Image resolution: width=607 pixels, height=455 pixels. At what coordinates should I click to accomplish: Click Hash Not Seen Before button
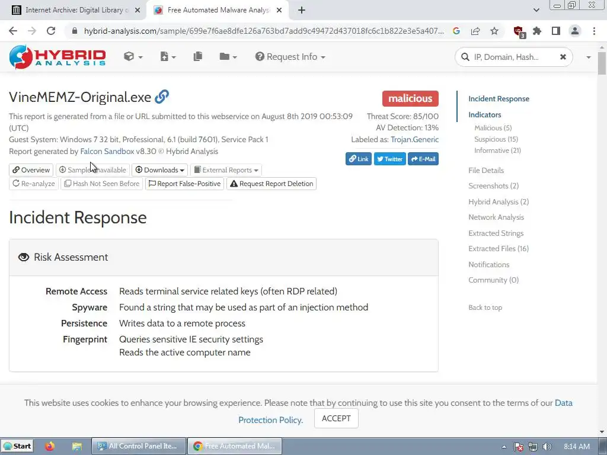102,184
